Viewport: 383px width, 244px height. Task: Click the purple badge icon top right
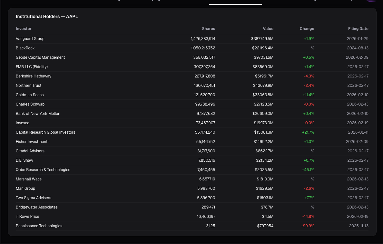click(370, 1)
